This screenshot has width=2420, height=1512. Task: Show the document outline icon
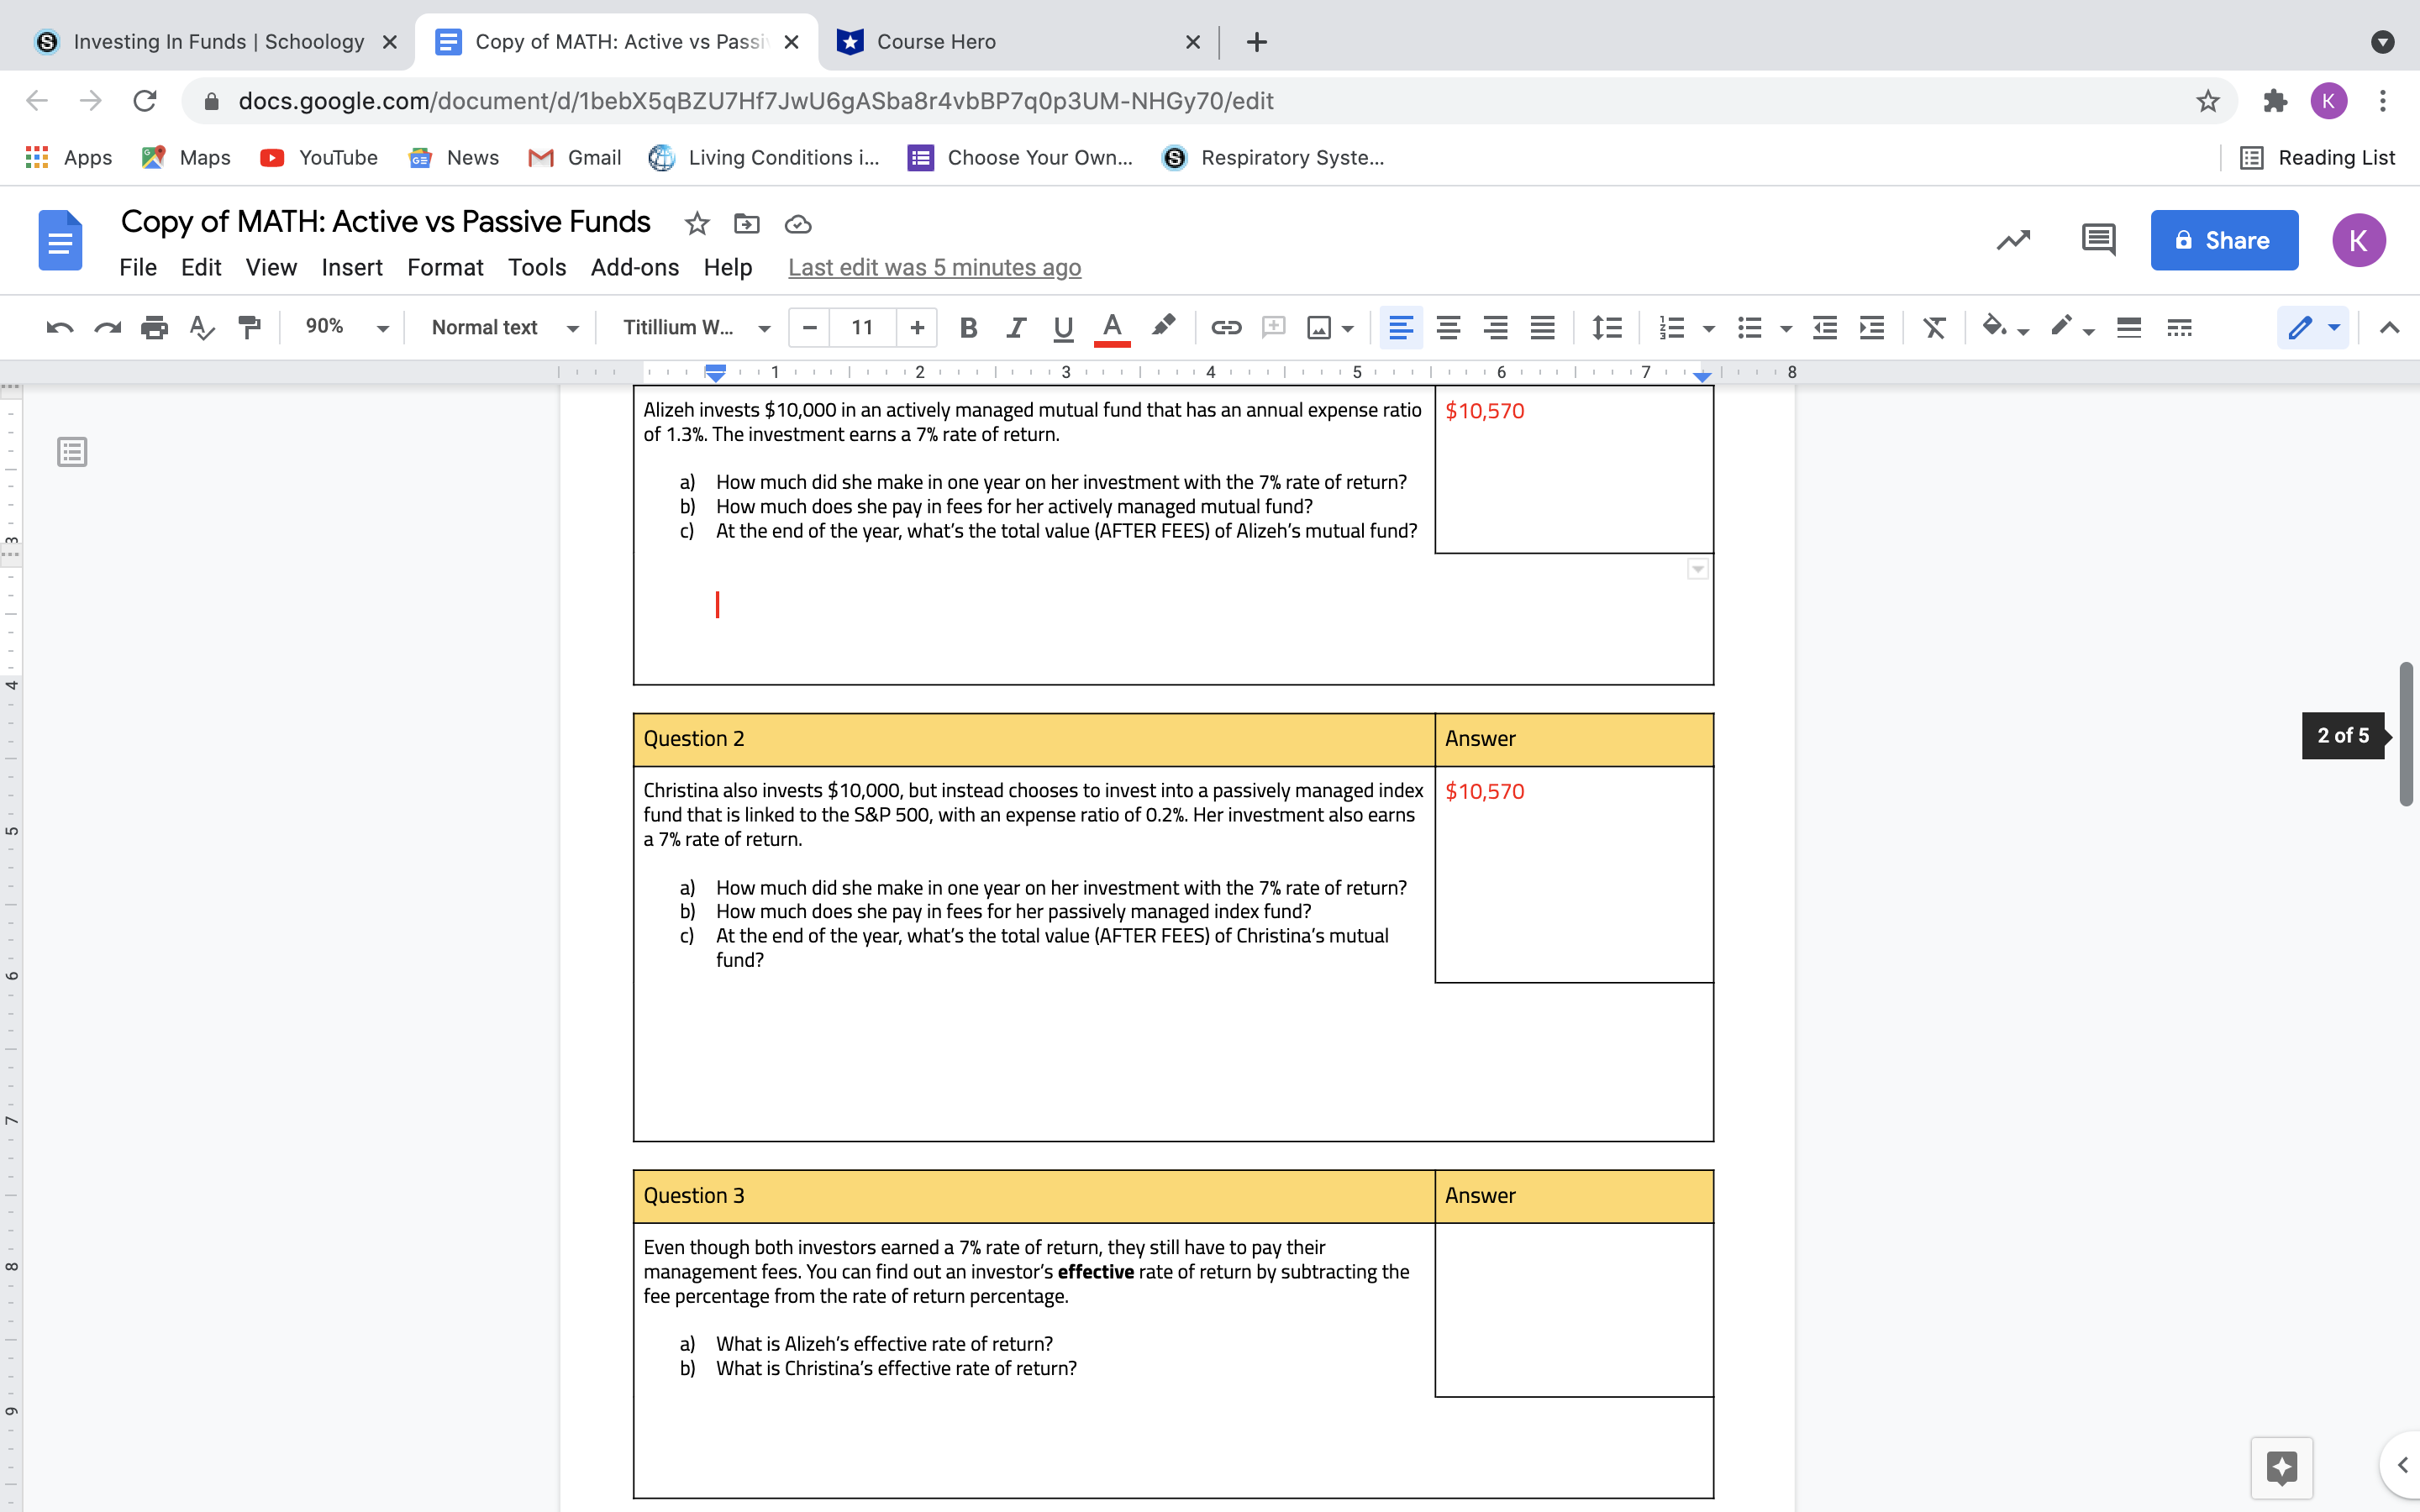tap(72, 452)
